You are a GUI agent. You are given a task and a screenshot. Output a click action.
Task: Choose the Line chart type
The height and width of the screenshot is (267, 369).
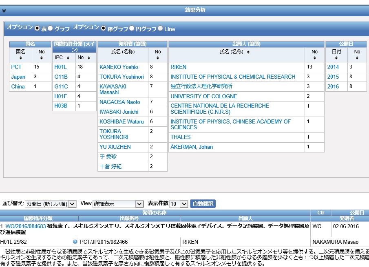[160, 28]
